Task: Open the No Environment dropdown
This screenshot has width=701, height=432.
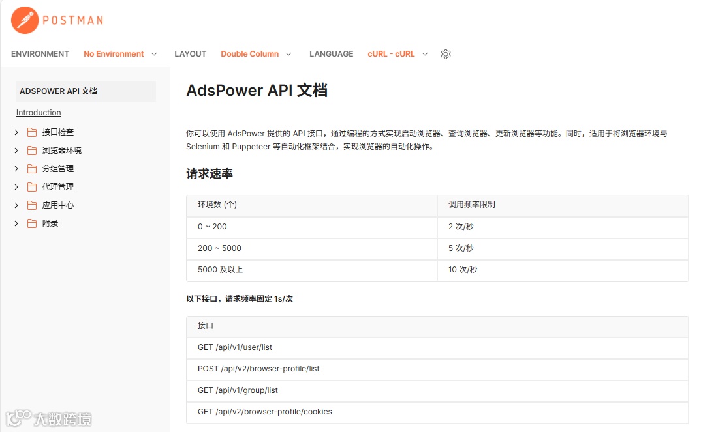Action: coord(120,54)
